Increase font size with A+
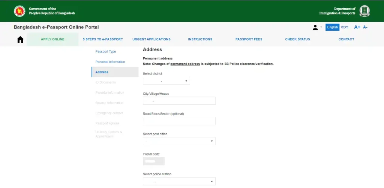384x188 pixels. (x=357, y=27)
